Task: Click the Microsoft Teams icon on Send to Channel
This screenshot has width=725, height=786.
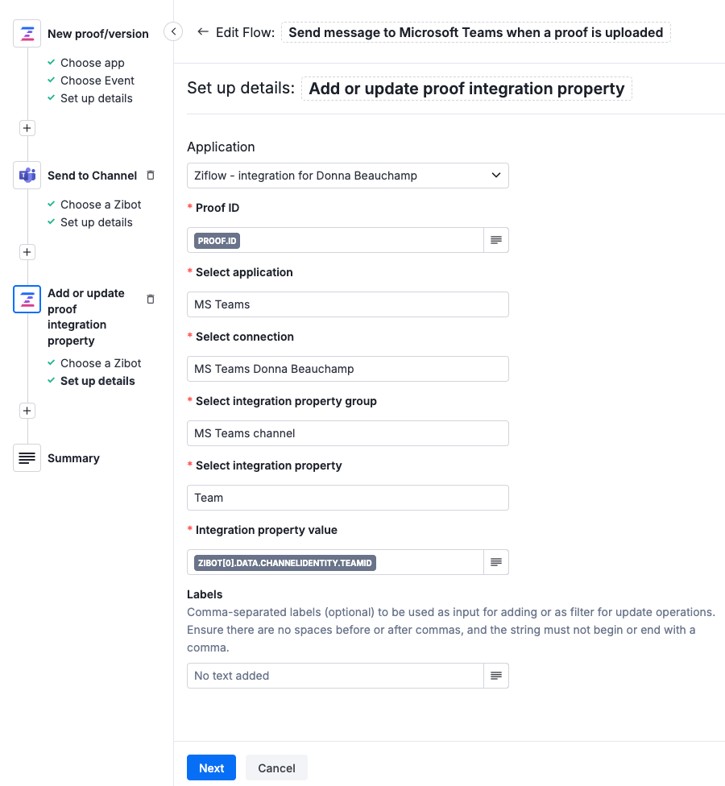Action: pyautogui.click(x=27, y=175)
